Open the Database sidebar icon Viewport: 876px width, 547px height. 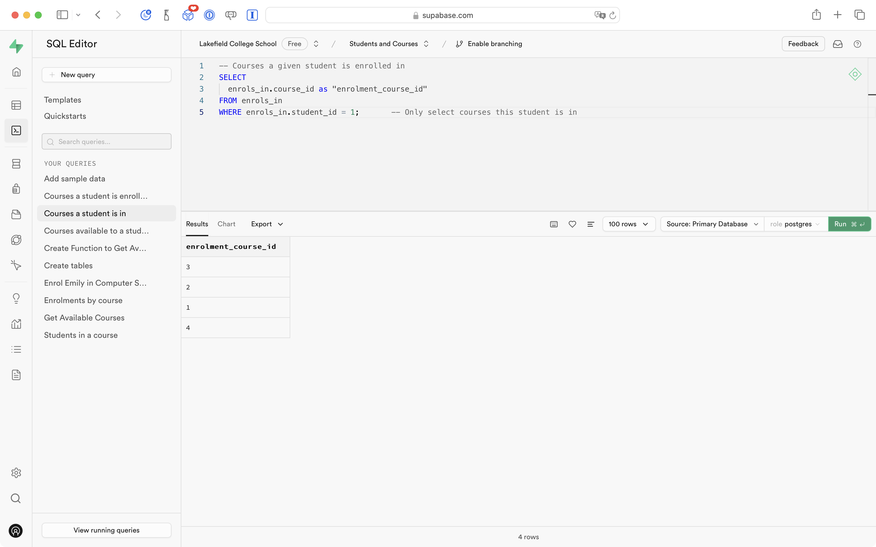click(16, 163)
